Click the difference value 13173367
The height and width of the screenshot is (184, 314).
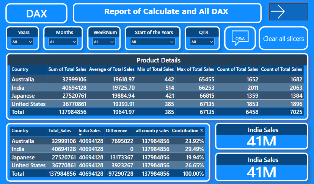(122, 157)
